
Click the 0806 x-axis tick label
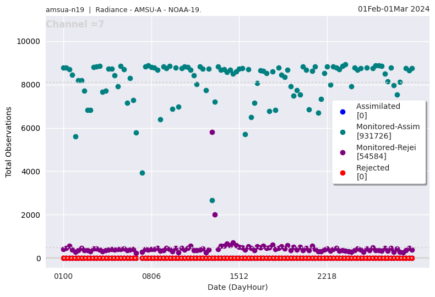click(151, 276)
